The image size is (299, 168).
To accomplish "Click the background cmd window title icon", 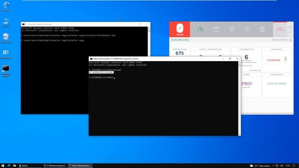I will (23, 24).
